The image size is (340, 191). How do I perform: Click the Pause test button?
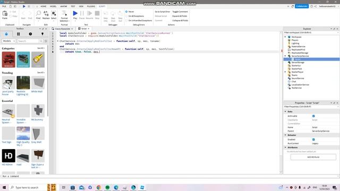82,13
